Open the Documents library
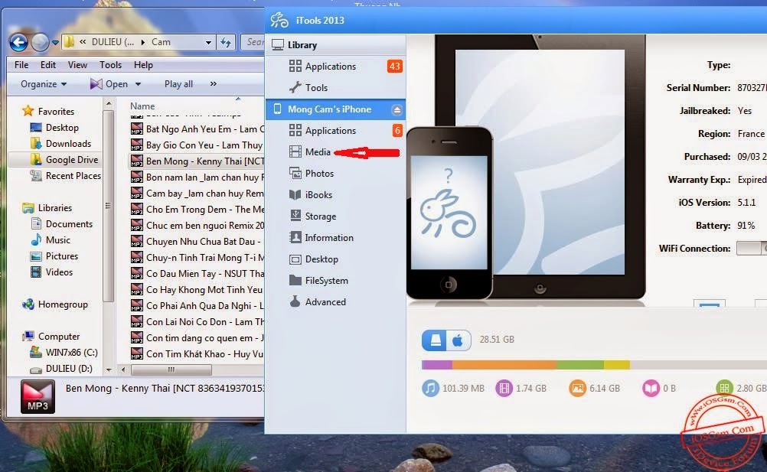The height and width of the screenshot is (472, 767). (68, 224)
